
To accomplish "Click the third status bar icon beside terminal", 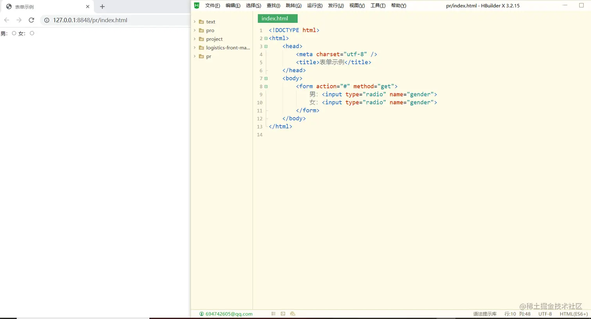I will (x=293, y=314).
